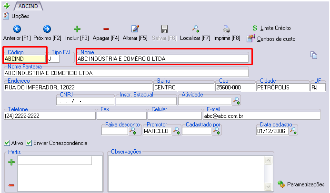Click the UF field
This screenshot has width=330, height=193.
(318, 87)
